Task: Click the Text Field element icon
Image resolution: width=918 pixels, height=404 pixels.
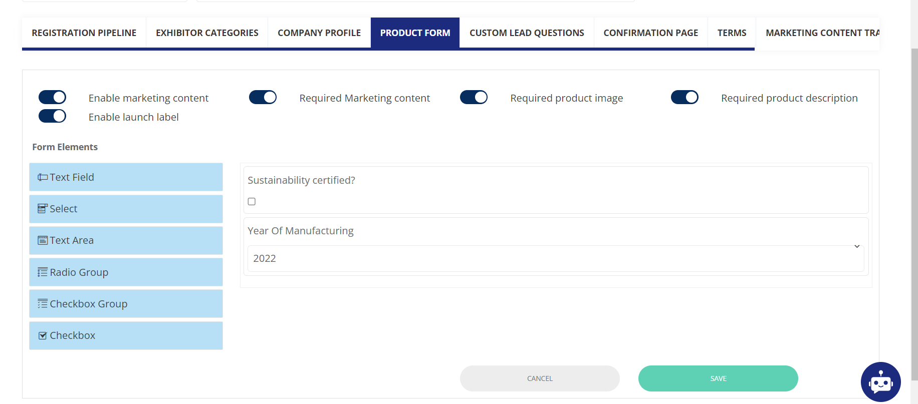Action: point(43,177)
